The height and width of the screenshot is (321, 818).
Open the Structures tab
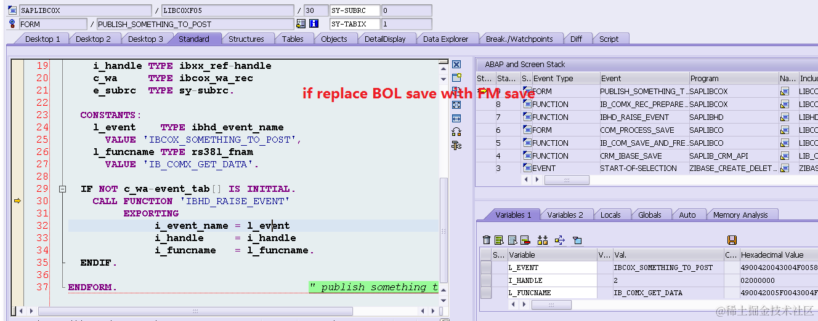pos(246,39)
